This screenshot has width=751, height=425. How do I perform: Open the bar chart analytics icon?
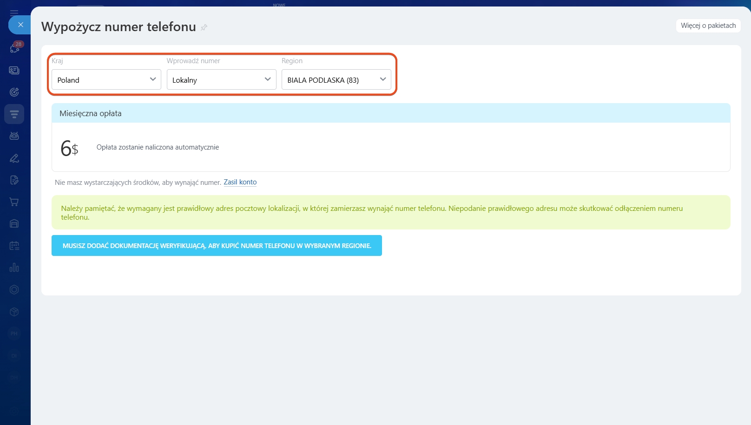(14, 268)
